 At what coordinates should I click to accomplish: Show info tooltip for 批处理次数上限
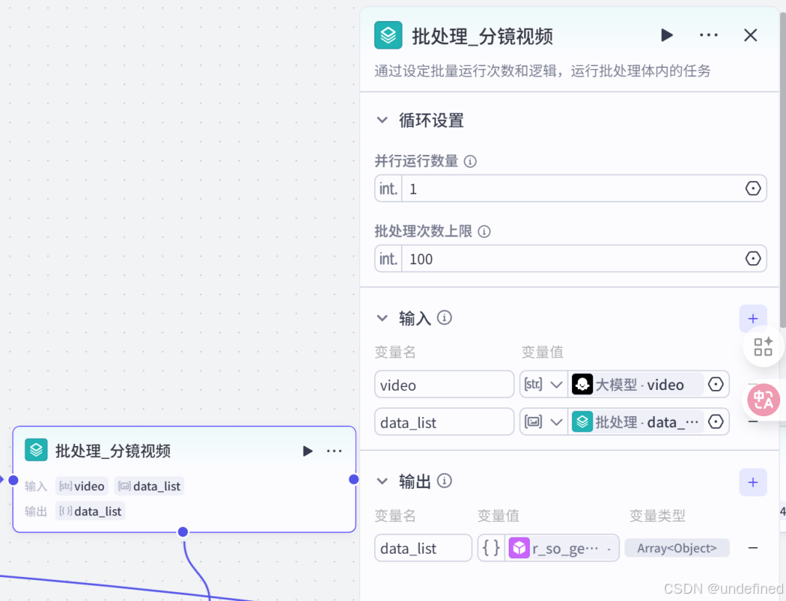[484, 231]
